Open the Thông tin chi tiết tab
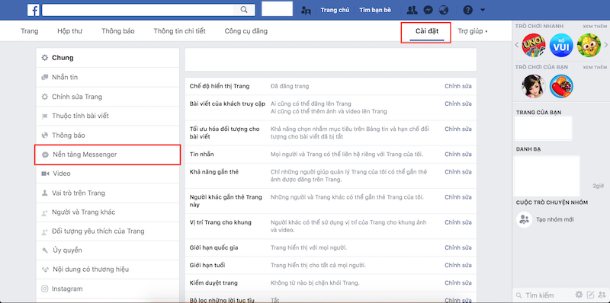 pyautogui.click(x=179, y=31)
